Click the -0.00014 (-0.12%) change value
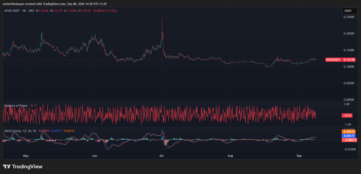 point(104,11)
